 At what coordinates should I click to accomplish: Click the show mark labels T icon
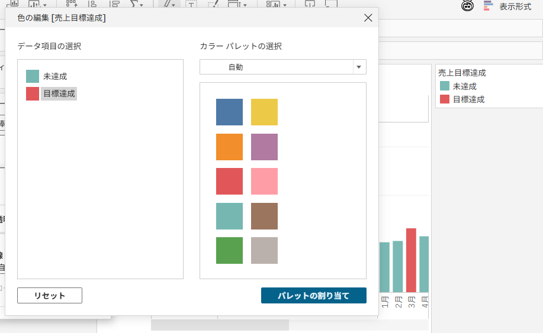pyautogui.click(x=191, y=4)
